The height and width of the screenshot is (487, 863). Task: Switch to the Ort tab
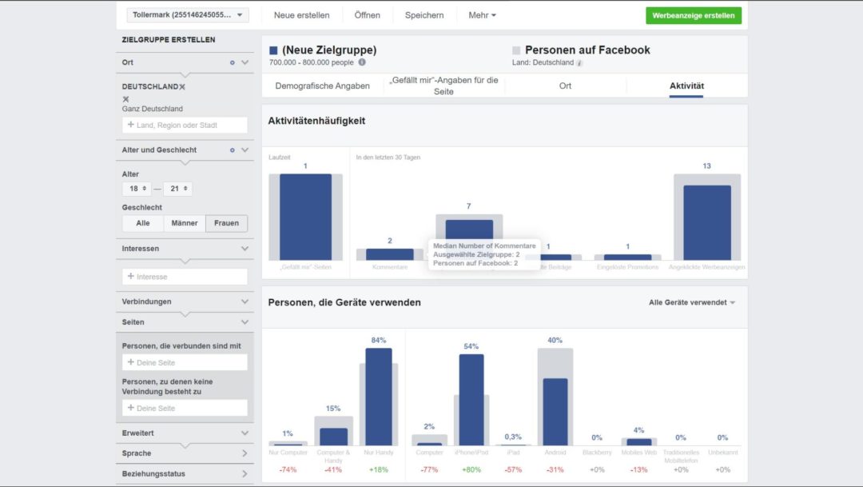coord(565,86)
